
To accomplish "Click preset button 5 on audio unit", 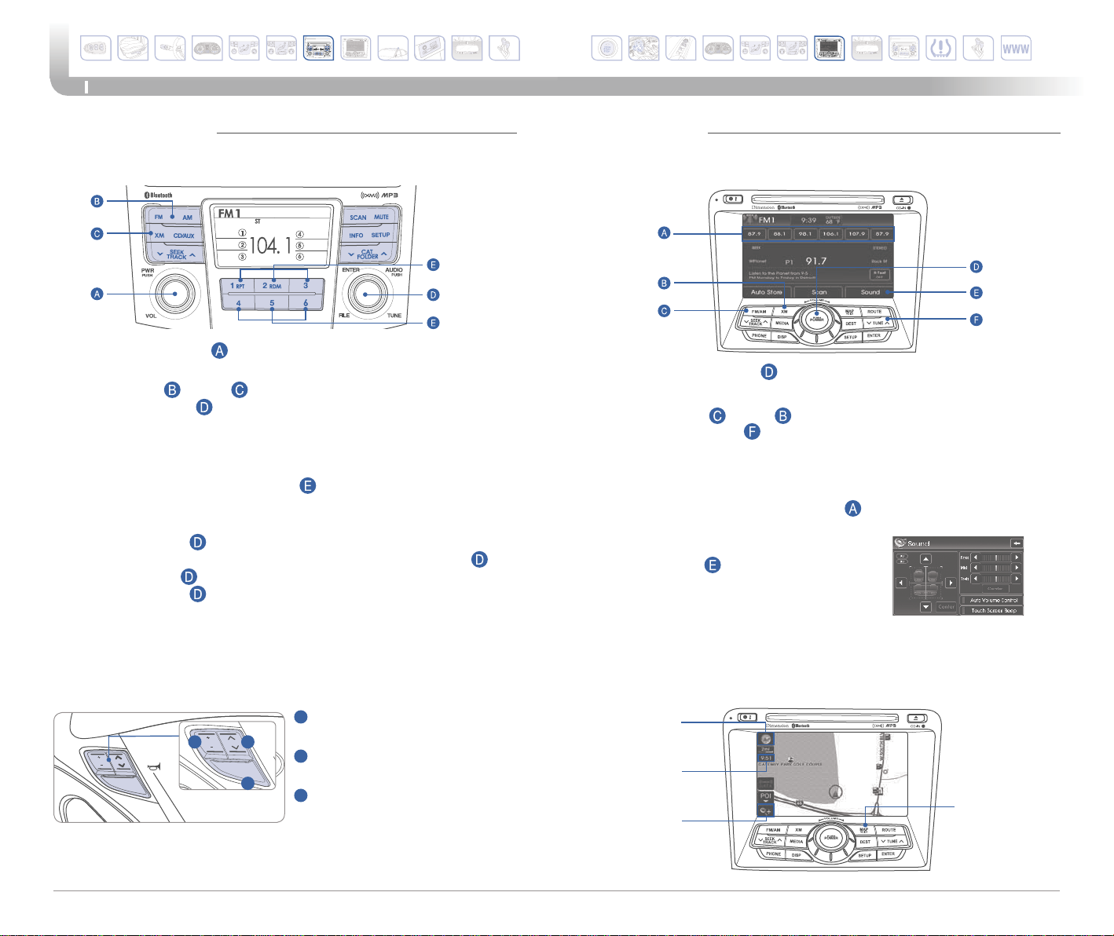I will 272,303.
